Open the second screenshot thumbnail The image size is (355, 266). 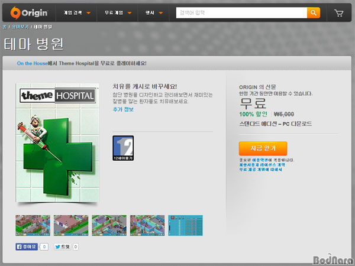click(x=71, y=226)
